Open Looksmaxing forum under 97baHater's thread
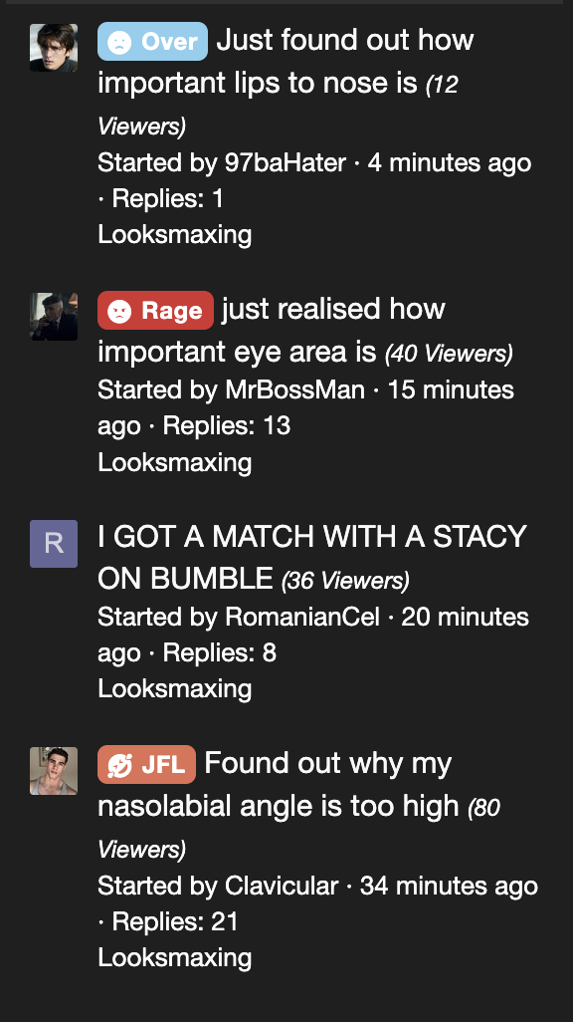573x1022 pixels. click(x=174, y=235)
